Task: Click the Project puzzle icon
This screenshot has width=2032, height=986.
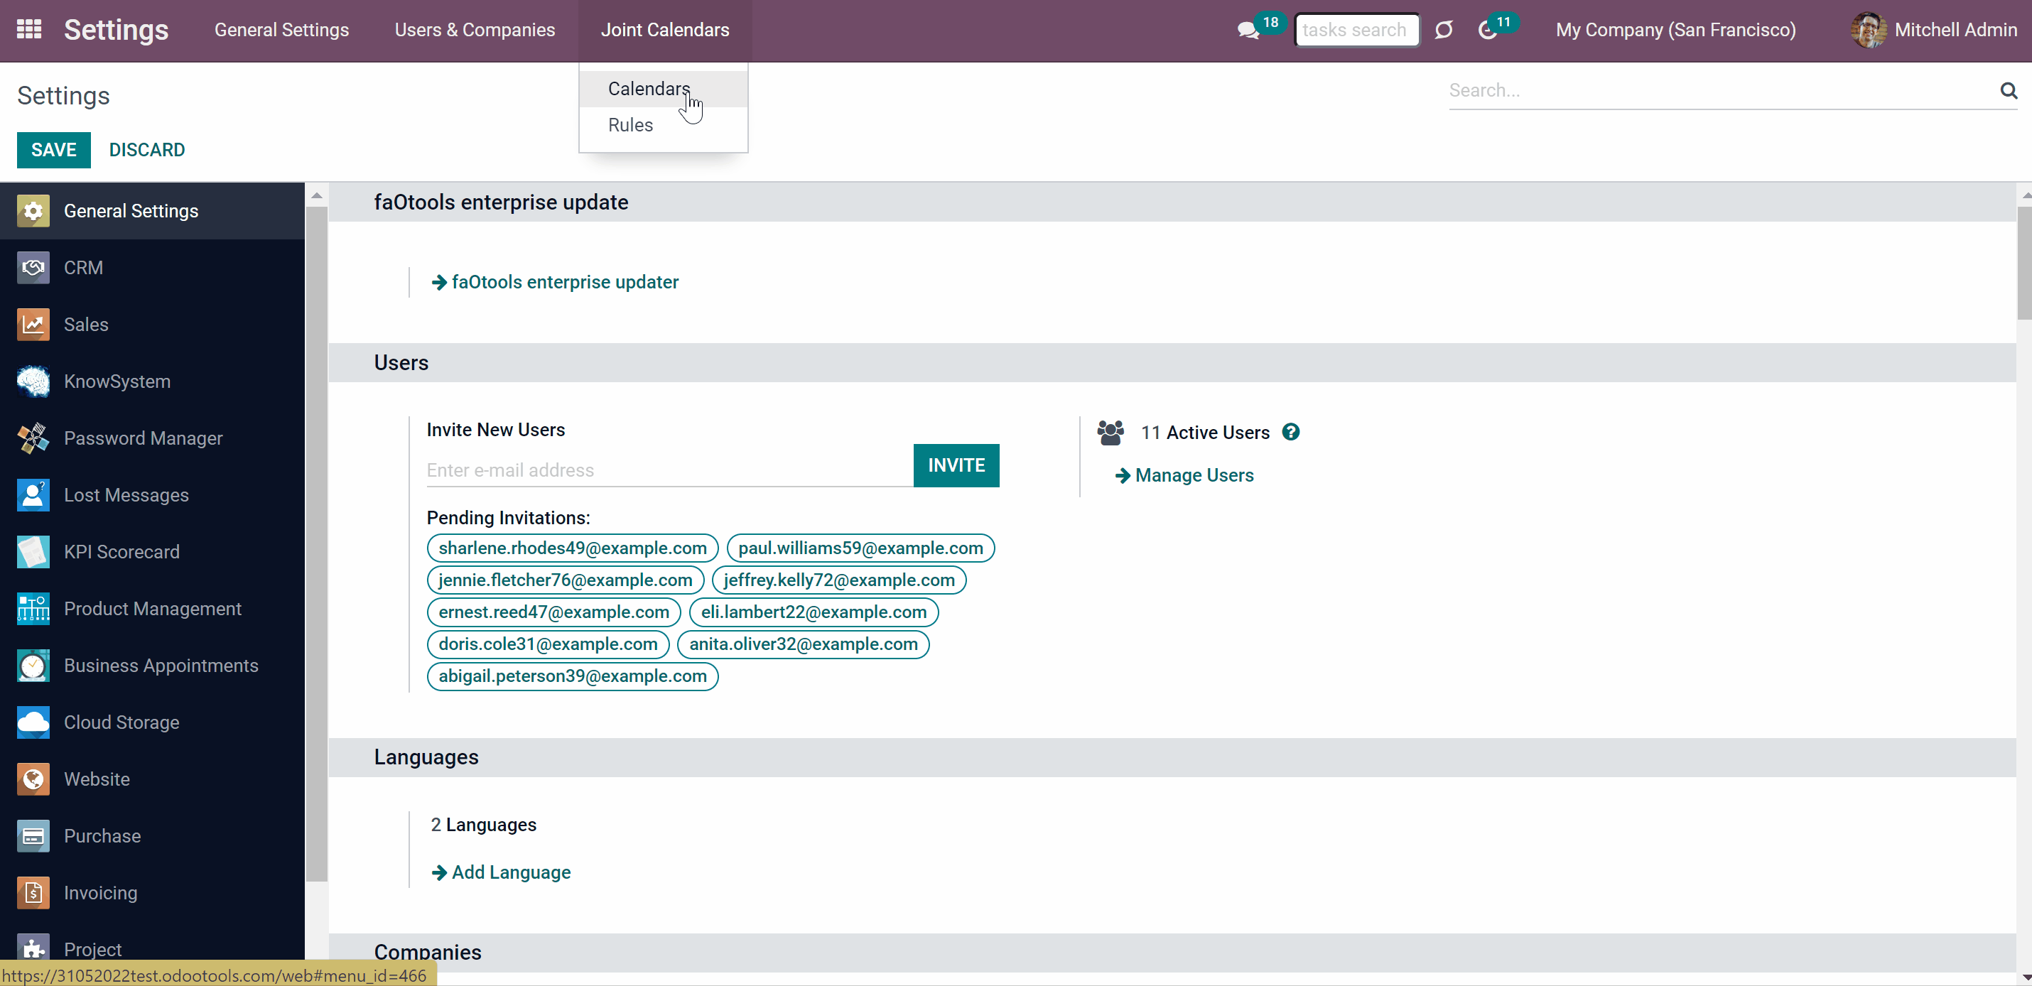Action: (33, 948)
